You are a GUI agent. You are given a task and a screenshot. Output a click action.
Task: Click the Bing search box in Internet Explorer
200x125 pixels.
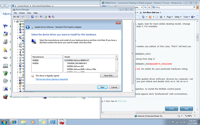tap(174, 7)
